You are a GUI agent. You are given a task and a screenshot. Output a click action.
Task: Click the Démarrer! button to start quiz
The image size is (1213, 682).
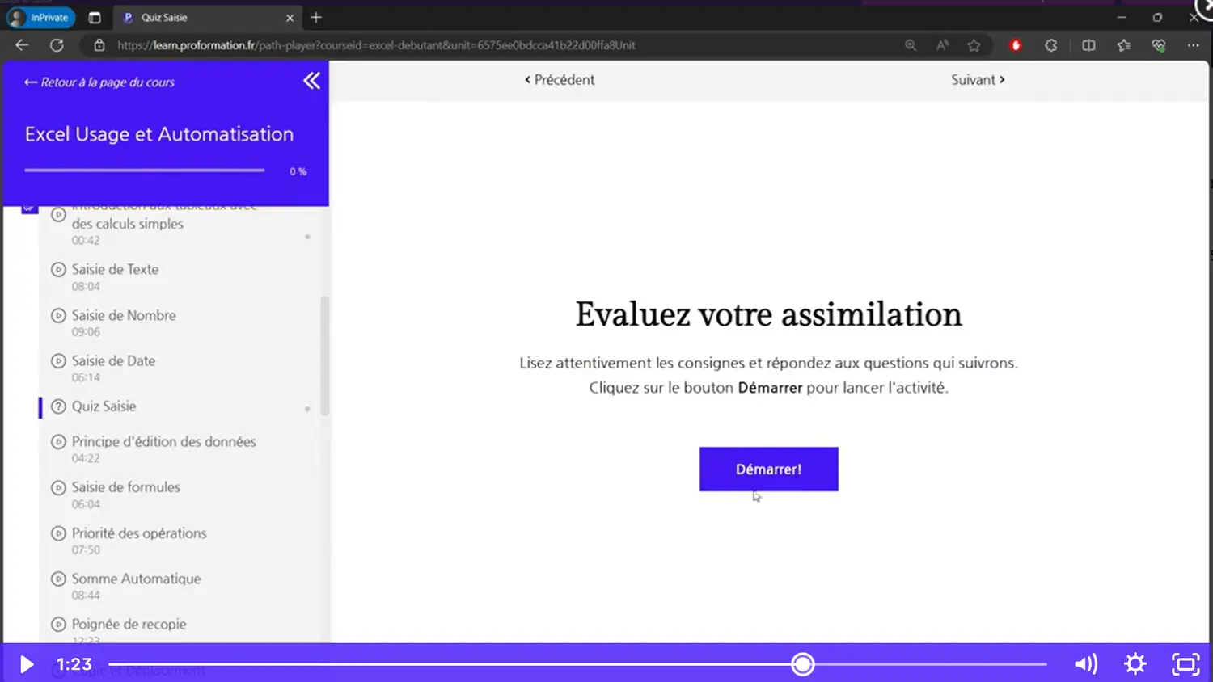point(768,469)
